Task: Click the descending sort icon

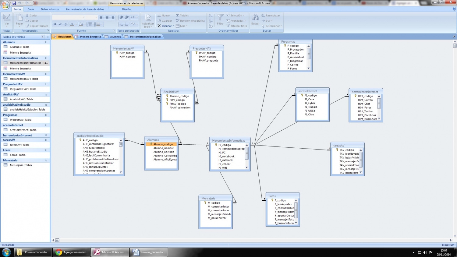Action: point(211,21)
